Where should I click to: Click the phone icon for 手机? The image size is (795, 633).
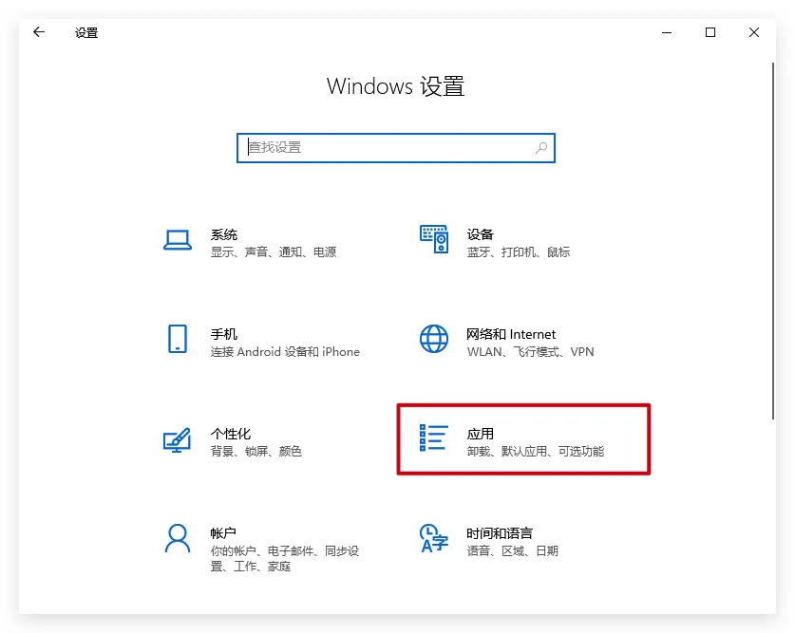178,339
